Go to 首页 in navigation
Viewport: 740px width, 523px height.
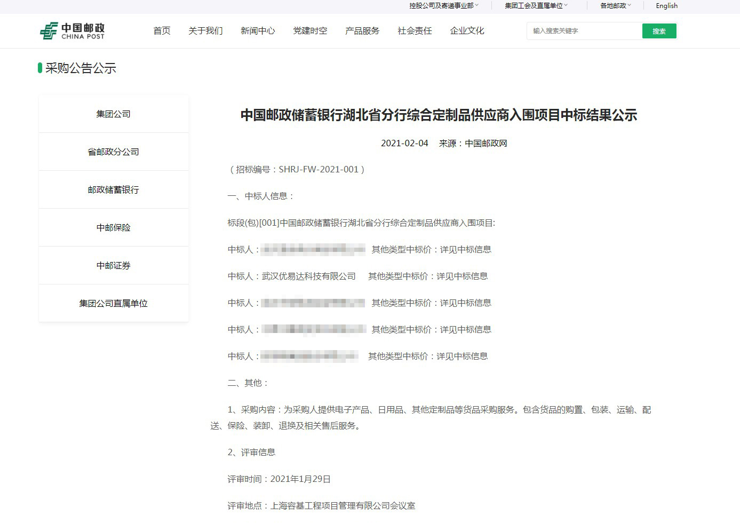point(162,31)
